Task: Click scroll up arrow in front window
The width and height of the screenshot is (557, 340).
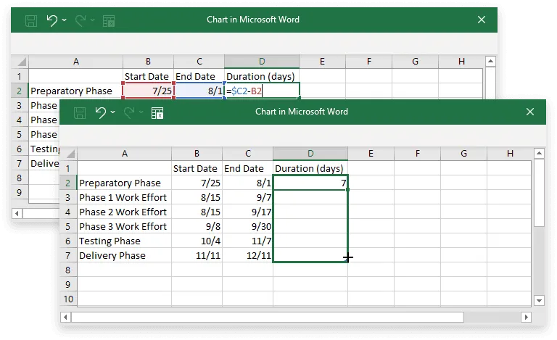Action: 540,153
